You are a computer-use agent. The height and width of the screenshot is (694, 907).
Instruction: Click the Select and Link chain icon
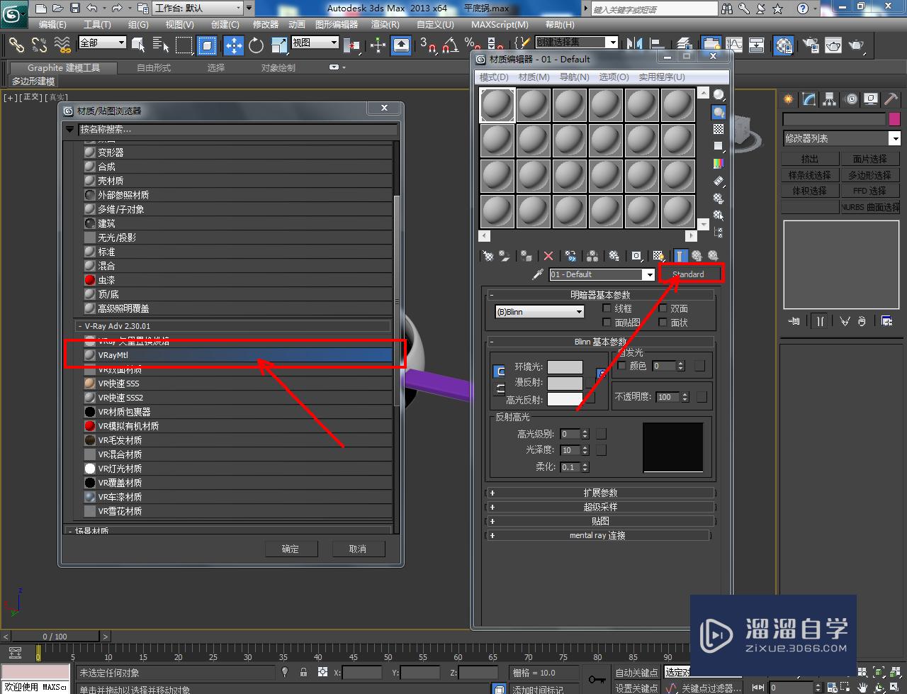16,45
